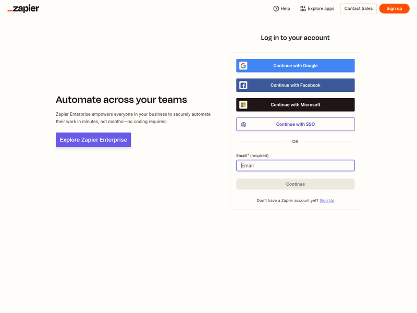
Task: Click the Explore apps grid icon
Action: pos(303,8)
